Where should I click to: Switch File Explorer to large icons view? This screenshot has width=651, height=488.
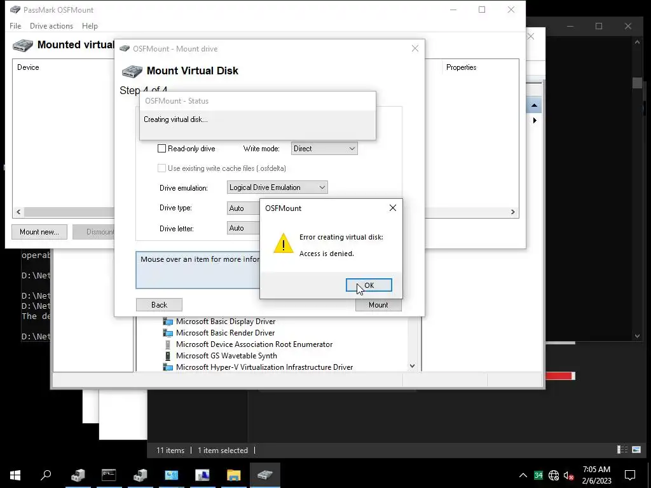pyautogui.click(x=636, y=450)
